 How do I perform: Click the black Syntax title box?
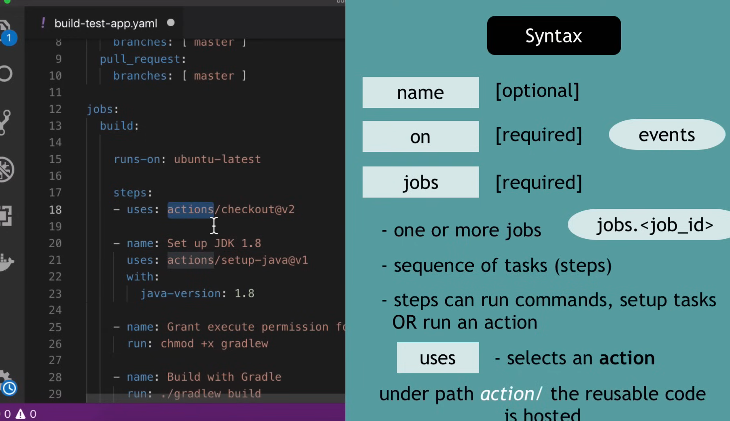[x=554, y=36]
